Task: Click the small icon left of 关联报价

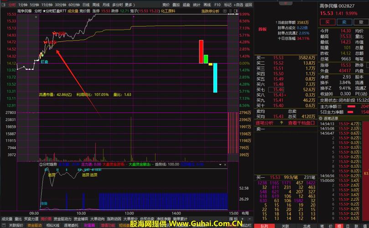Action: point(4,225)
